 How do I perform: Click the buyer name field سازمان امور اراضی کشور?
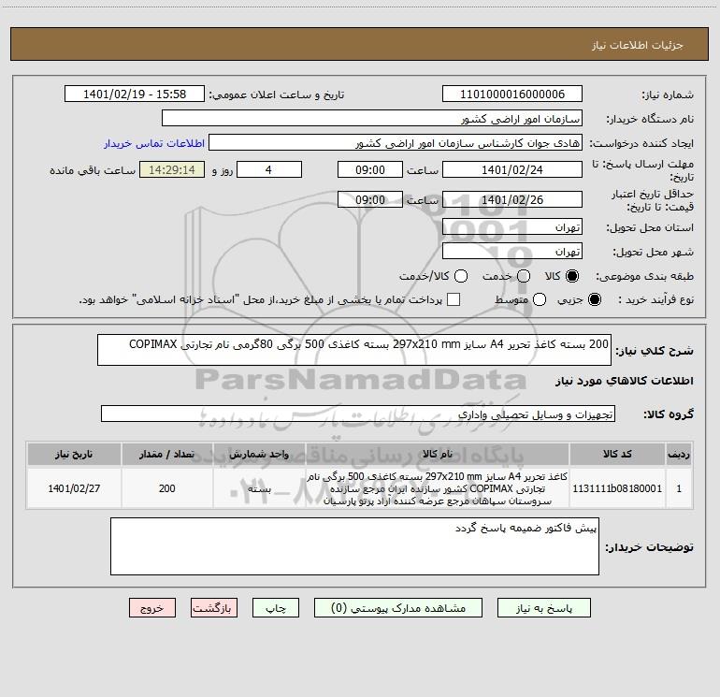[x=372, y=119]
